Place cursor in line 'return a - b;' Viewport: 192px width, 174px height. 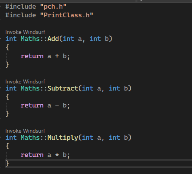[45, 106]
